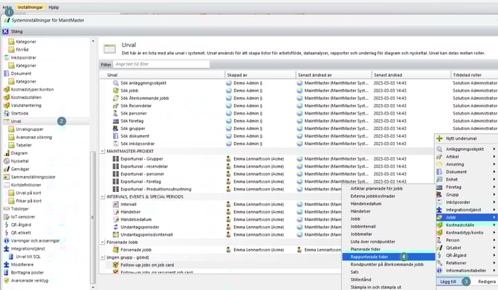The image size is (498, 290).
Task: Collapse the MAINTMASTER-PROJEKT group
Action: point(103,151)
